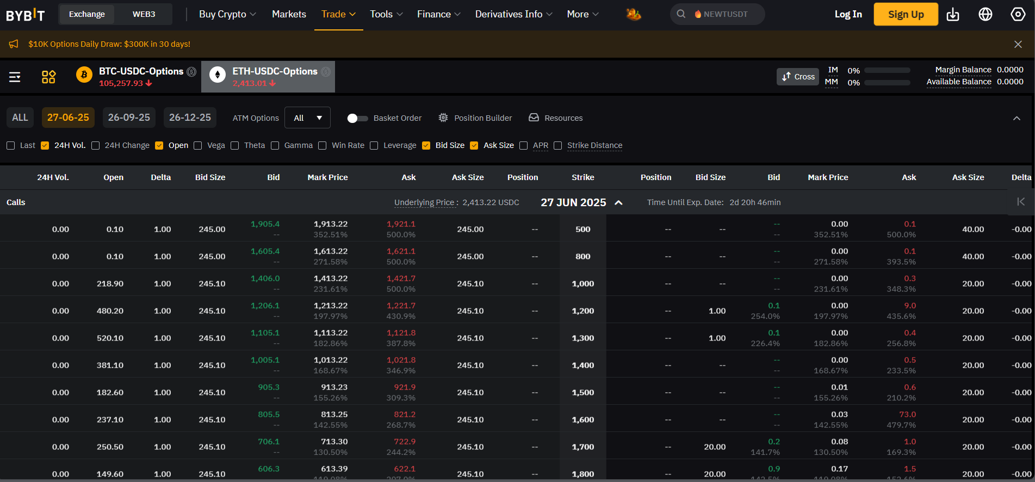Enable the Win Rate checkbox

pyautogui.click(x=323, y=145)
